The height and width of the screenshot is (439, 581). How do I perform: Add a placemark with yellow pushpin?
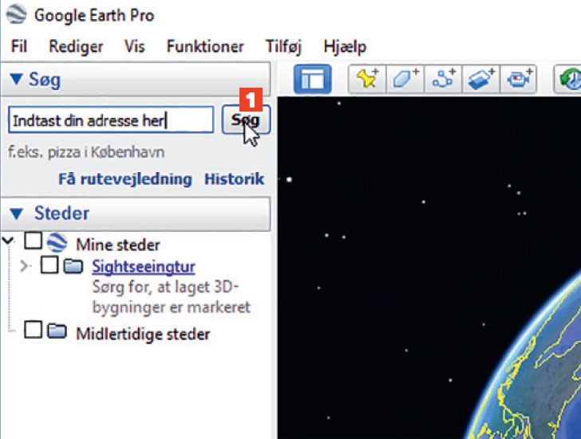pyautogui.click(x=367, y=79)
